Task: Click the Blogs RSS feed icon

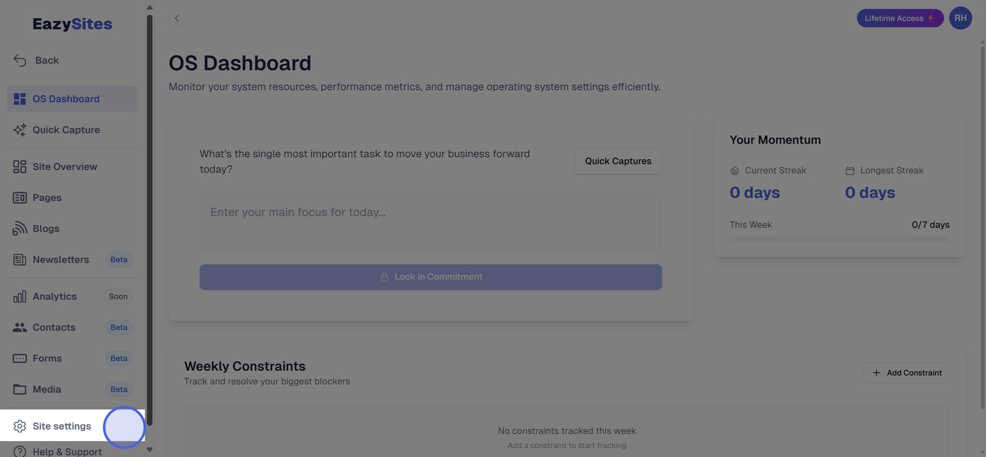Action: (20, 229)
